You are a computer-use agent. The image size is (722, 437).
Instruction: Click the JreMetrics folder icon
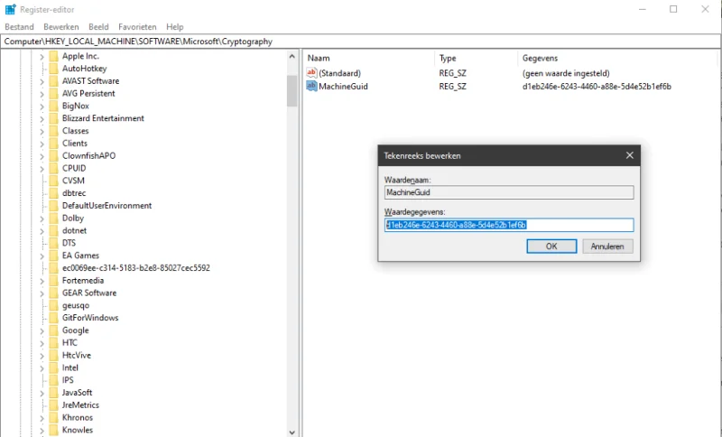54,405
